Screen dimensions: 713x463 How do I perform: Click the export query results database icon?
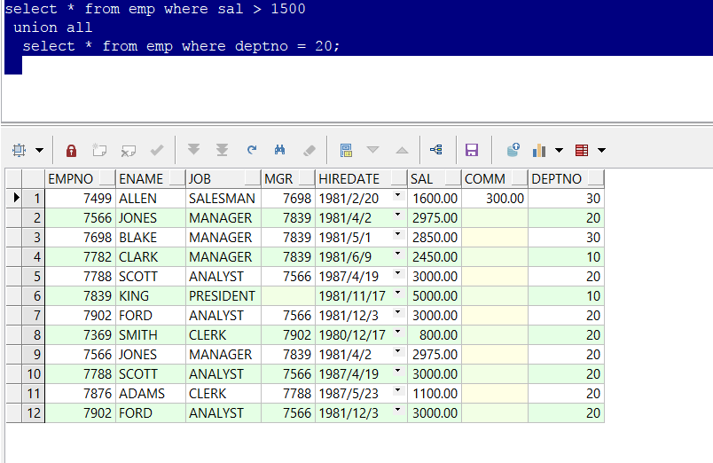513,150
